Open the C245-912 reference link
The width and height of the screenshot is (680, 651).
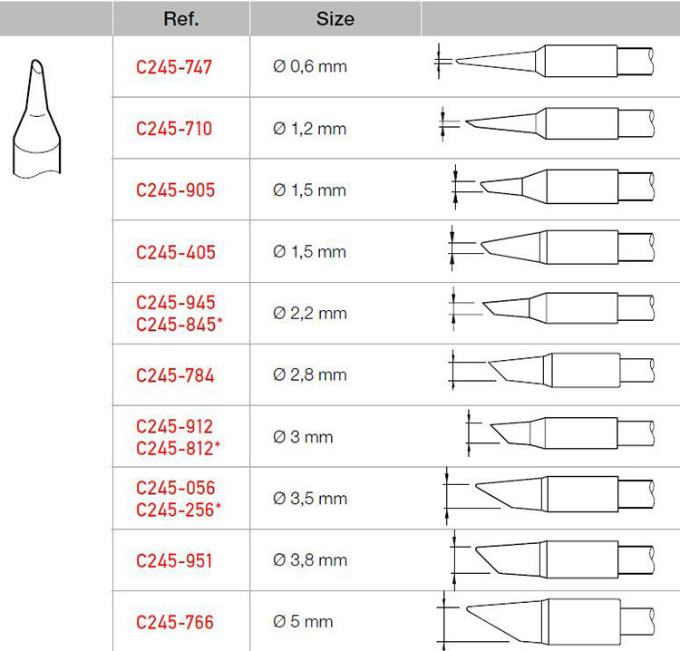(174, 426)
